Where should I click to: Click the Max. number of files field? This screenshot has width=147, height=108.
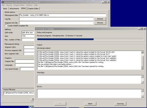28,40
